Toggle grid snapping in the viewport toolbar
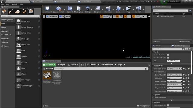The height and width of the screenshot is (108, 193). 117,16
